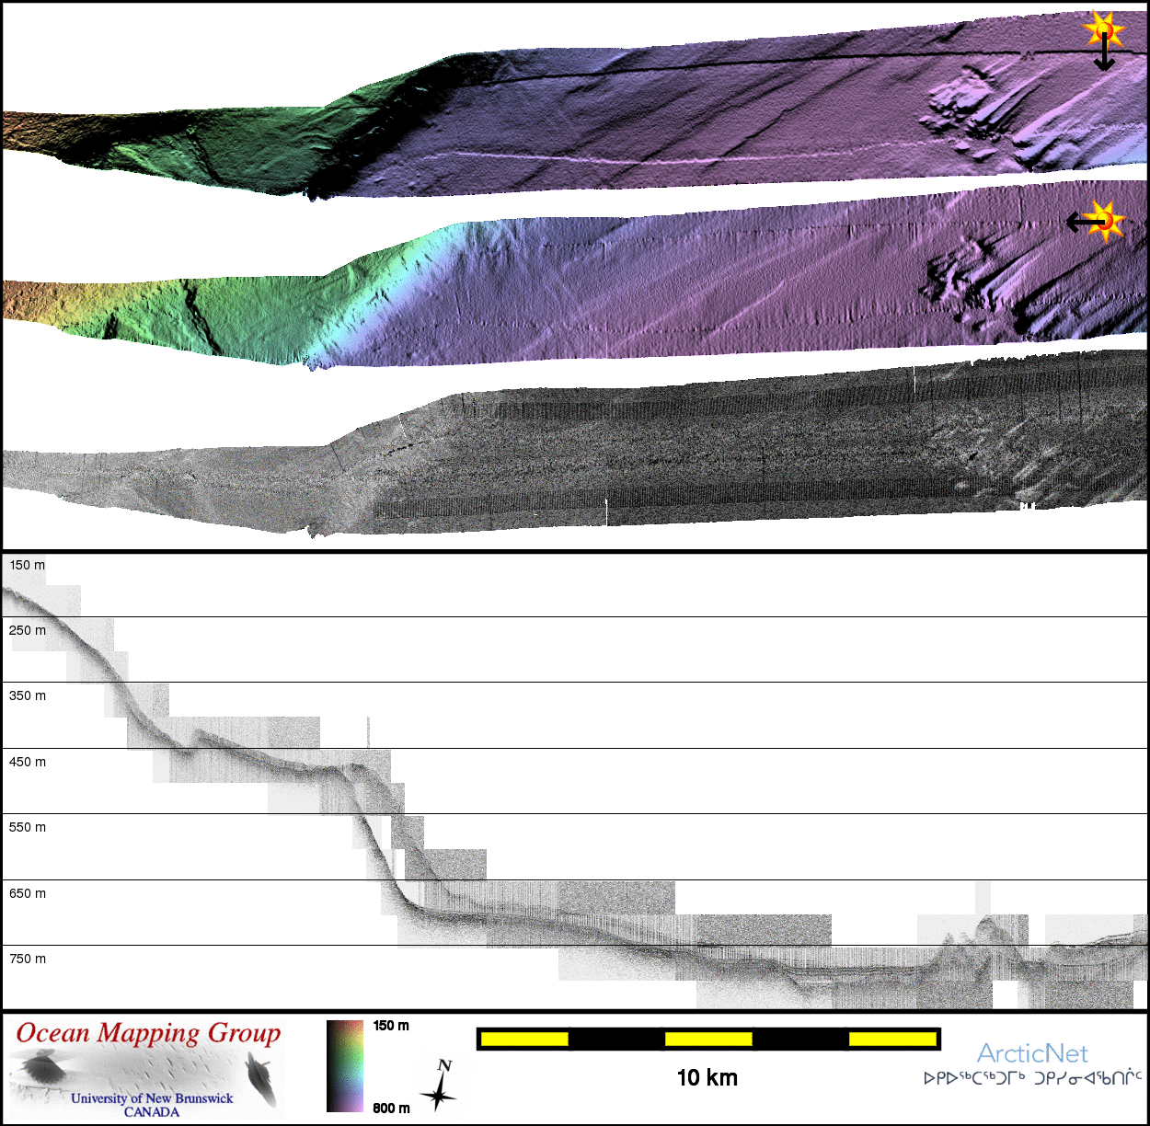Click the last yellow scale bar segment
This screenshot has width=1150, height=1126.
coord(891,1040)
